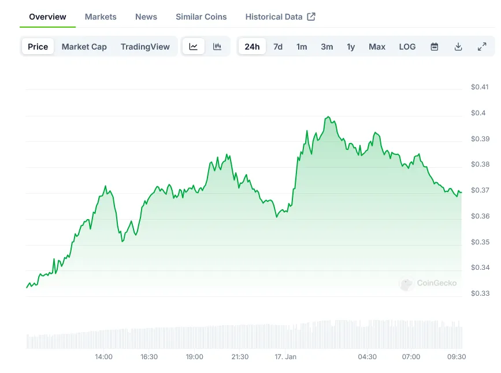Viewport: 501px width, 373px height.
Task: Select the 3m timeframe
Action: click(326, 46)
